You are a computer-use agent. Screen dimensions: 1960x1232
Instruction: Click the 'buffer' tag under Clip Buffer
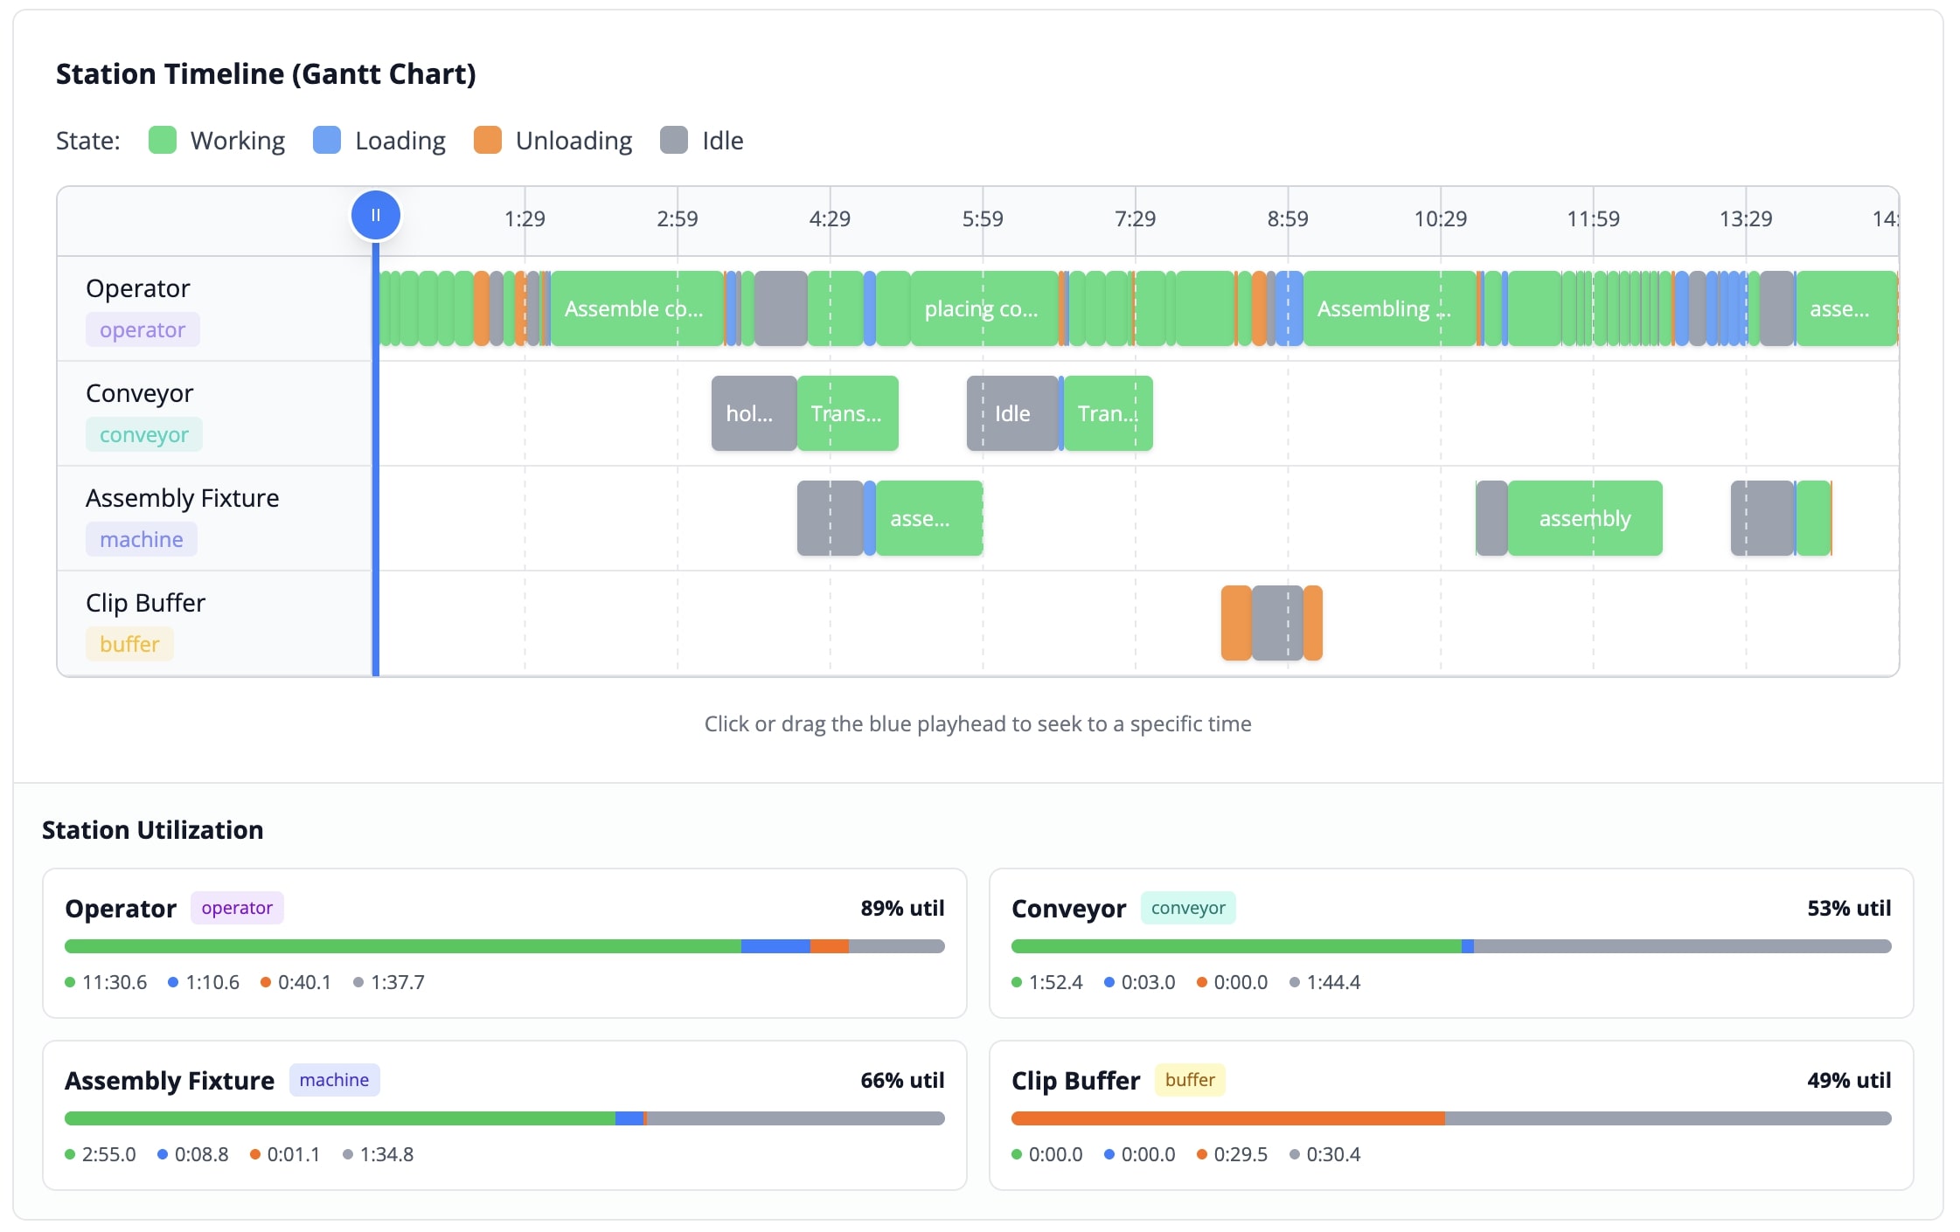click(129, 644)
